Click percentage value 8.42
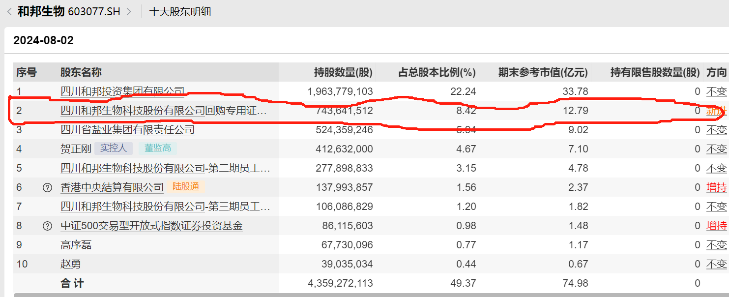Viewport: 729px width, 297px height. (x=467, y=111)
